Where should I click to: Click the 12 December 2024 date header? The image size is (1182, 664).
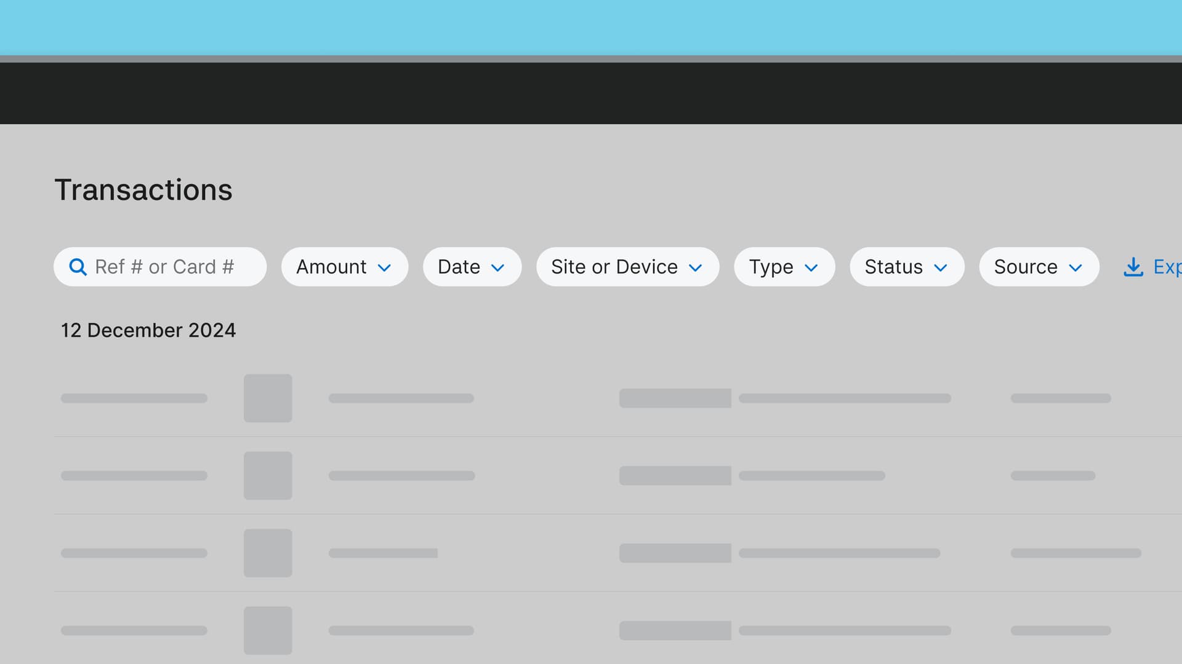[148, 330]
